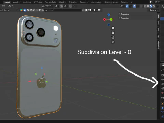Click the shield check icon
This screenshot has width=164, height=123.
click(99, 10)
